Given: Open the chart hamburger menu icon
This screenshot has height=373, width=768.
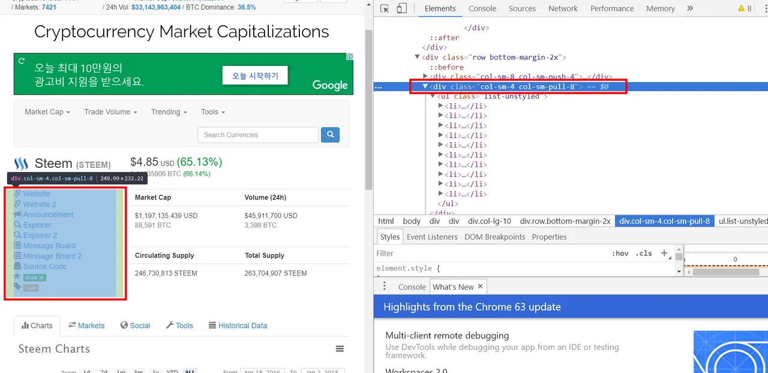Looking at the screenshot, I should 340,349.
